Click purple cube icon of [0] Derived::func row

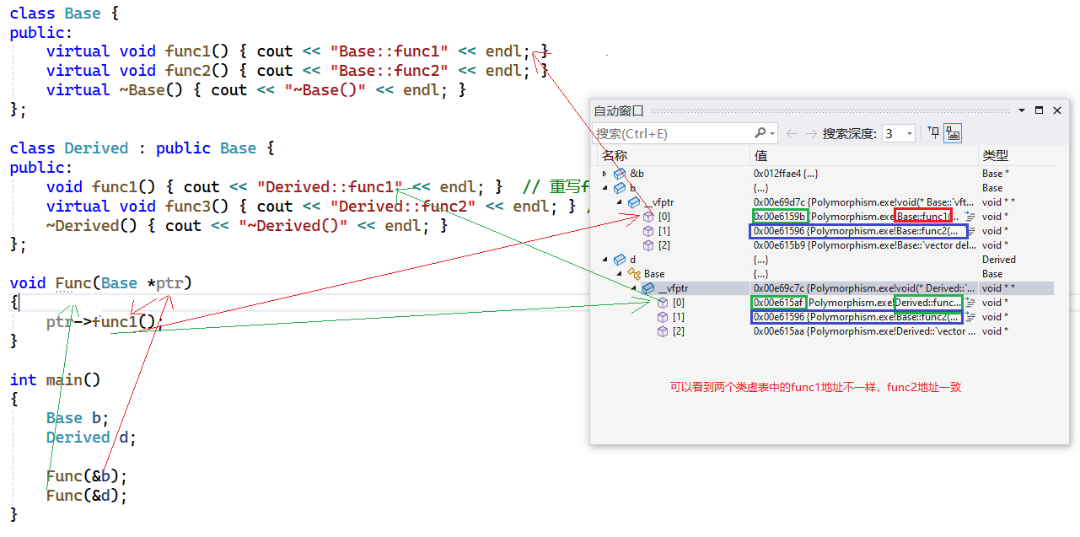pos(663,303)
